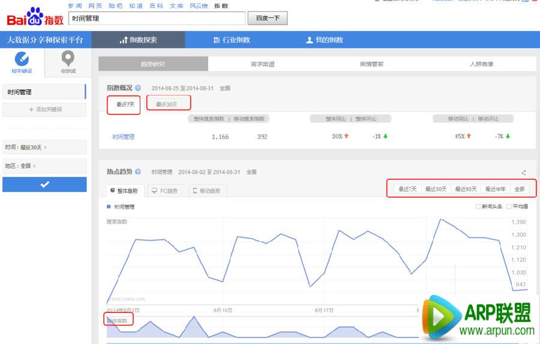
Task: Click help icon beside 热点趋势
Action: [x=138, y=172]
